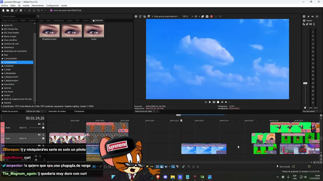Choose the 'simple' preset thumbnail
The width and height of the screenshot is (323, 181).
[x=94, y=31]
